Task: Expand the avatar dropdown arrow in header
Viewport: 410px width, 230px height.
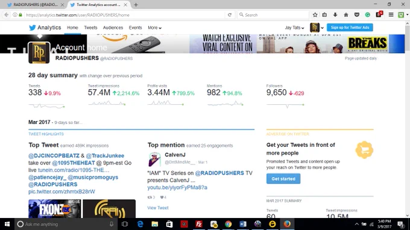Action: tap(322, 28)
